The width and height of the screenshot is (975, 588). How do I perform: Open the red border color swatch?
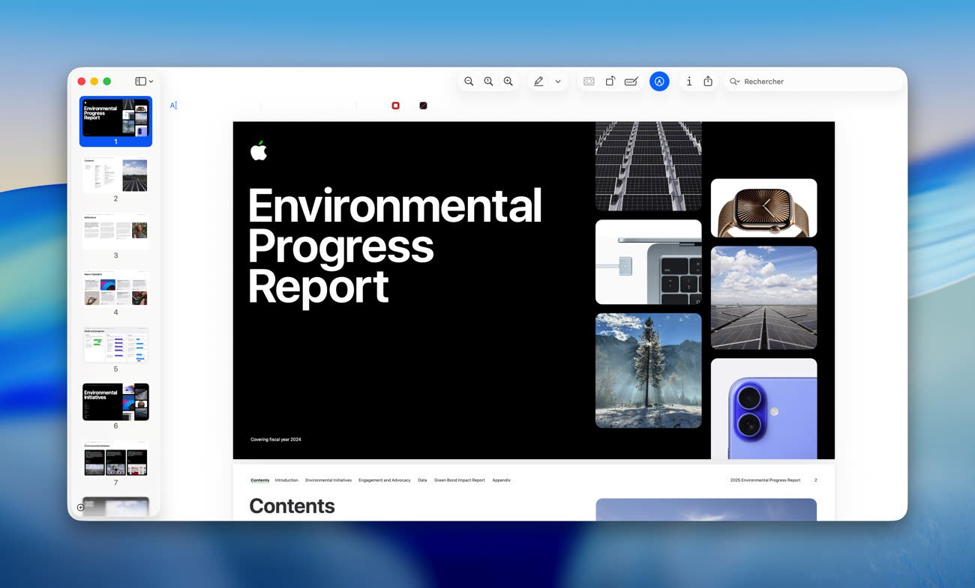pos(395,106)
